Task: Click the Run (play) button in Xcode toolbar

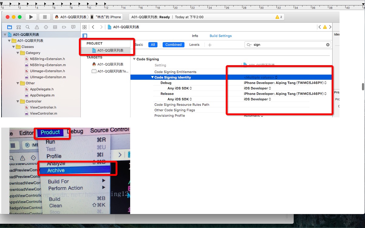Action: (31, 17)
